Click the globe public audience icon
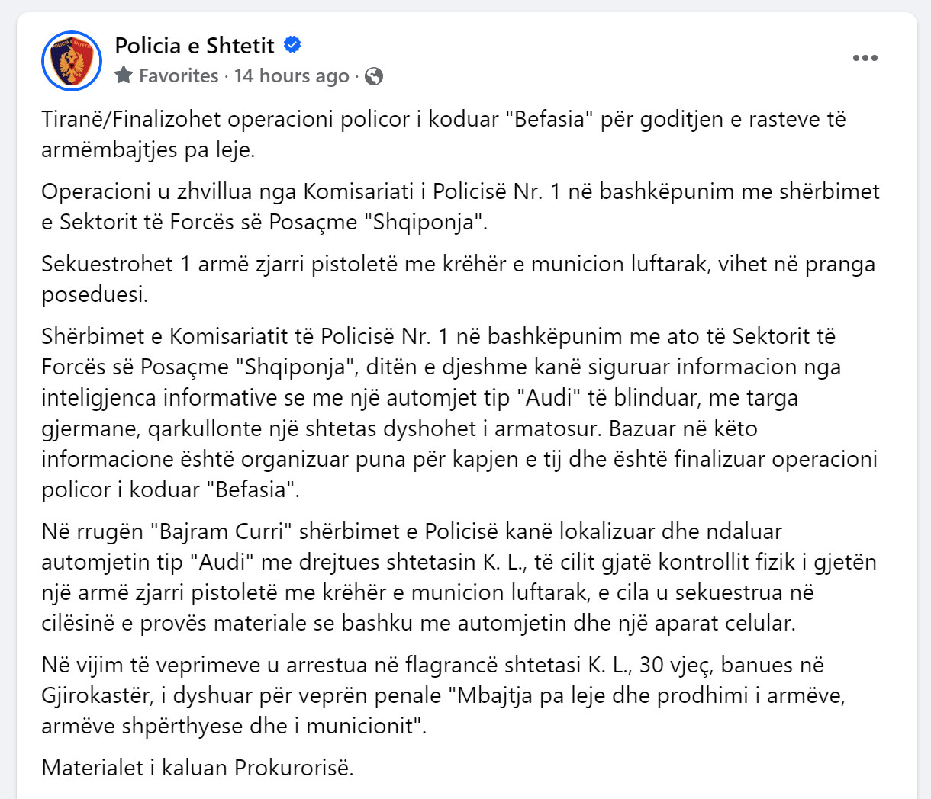Image resolution: width=931 pixels, height=799 pixels. click(x=374, y=76)
